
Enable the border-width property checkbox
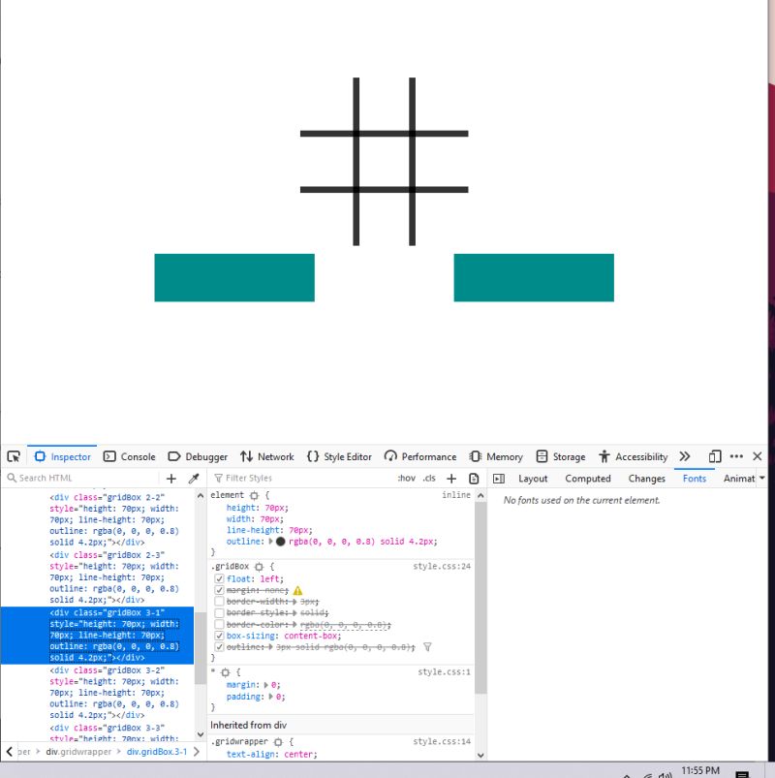pyautogui.click(x=218, y=601)
